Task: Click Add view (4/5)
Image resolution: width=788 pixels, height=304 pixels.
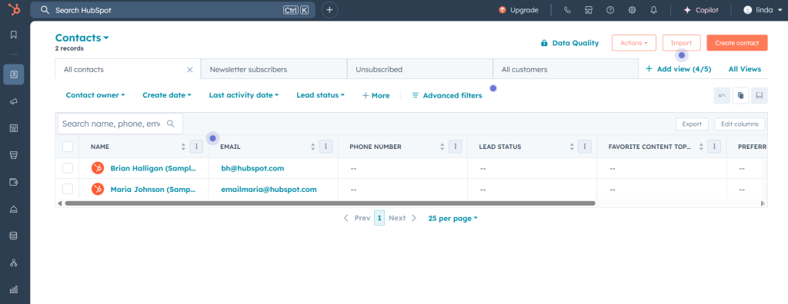Action: click(679, 69)
